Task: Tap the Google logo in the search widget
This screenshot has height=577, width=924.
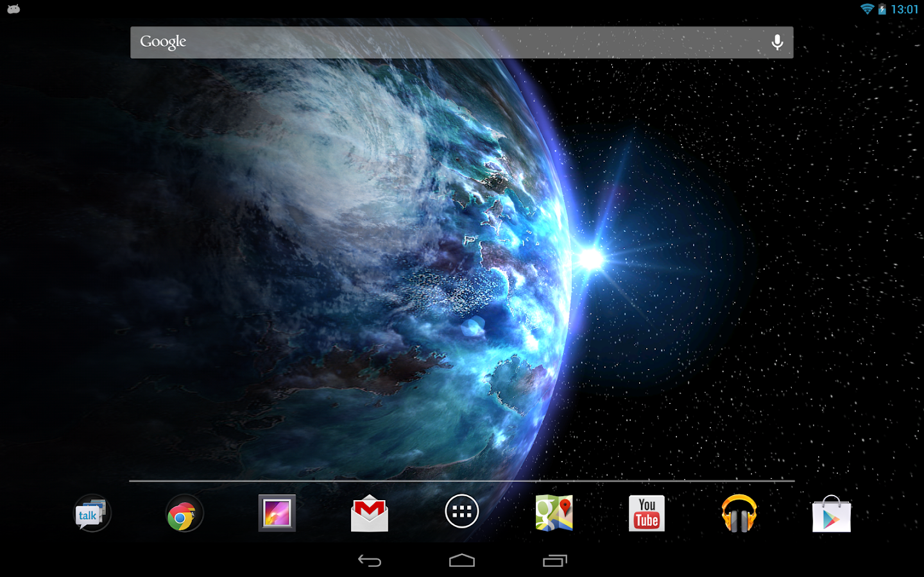Action: (x=163, y=42)
